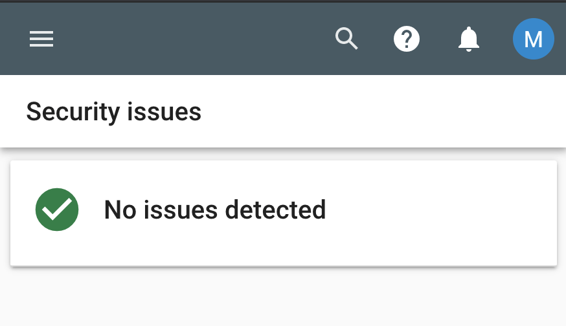Click the green checkmark status icon
566x326 pixels.
tap(57, 210)
